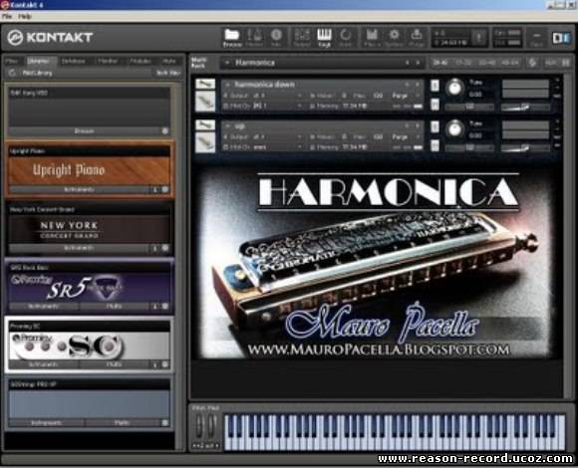Open the Harmonica multi name dropdown
578x468 pixels.
(x=227, y=63)
